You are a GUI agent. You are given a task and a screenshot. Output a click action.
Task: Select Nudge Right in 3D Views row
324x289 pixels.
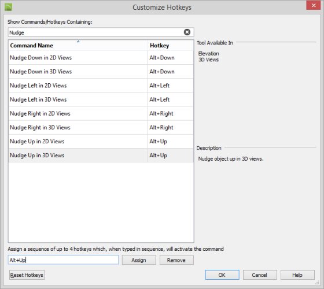tap(101, 127)
